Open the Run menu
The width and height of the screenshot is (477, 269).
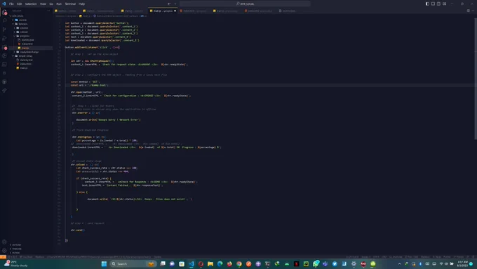pos(59,4)
